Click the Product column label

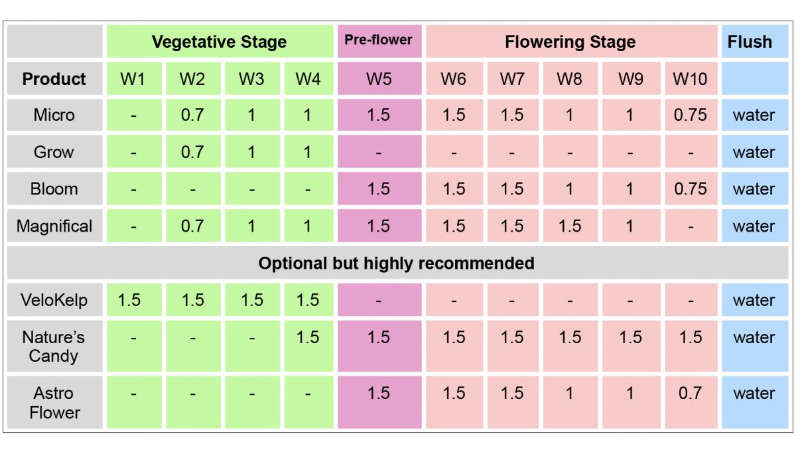(54, 79)
